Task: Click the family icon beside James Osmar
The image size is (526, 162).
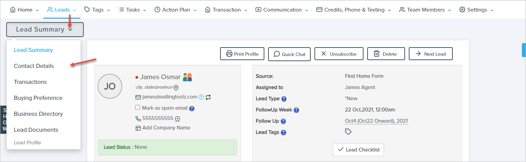Action: click(188, 77)
